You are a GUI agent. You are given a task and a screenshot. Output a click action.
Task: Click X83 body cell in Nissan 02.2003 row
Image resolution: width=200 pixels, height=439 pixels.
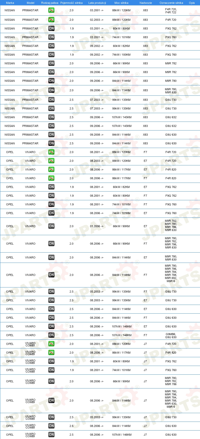pos(145,20)
